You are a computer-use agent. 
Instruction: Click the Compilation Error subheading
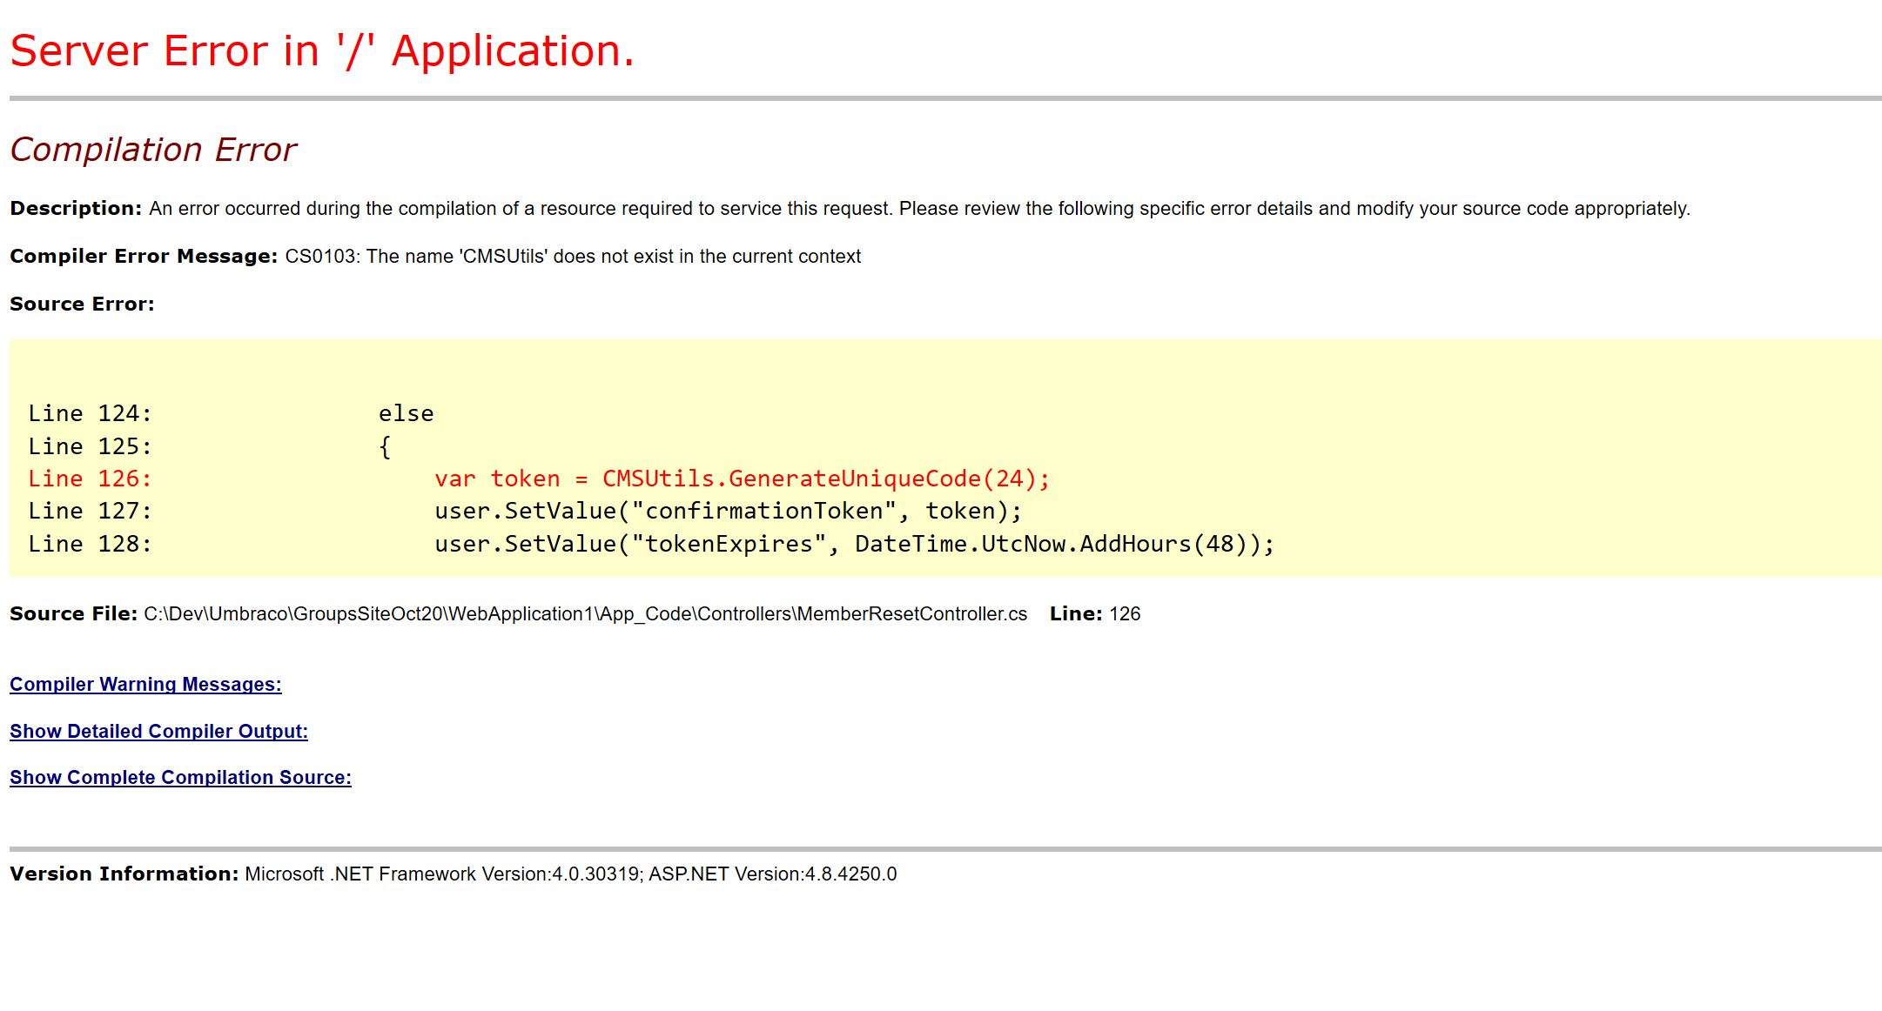pyautogui.click(x=153, y=150)
